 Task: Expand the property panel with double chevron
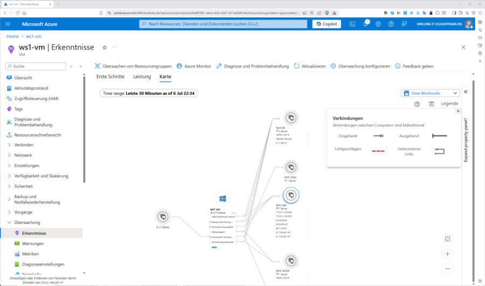(466, 92)
